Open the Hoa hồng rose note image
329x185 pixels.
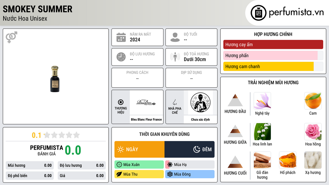pyautogui.click(x=313, y=132)
